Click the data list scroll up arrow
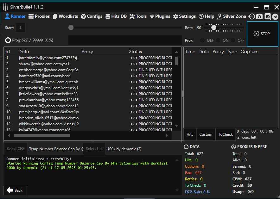 [176, 52]
